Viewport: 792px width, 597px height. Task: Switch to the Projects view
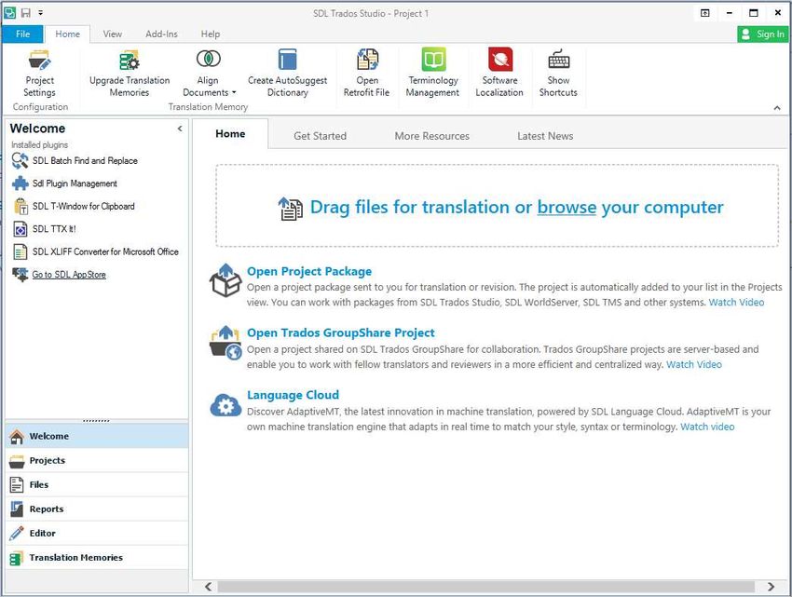coord(97,460)
